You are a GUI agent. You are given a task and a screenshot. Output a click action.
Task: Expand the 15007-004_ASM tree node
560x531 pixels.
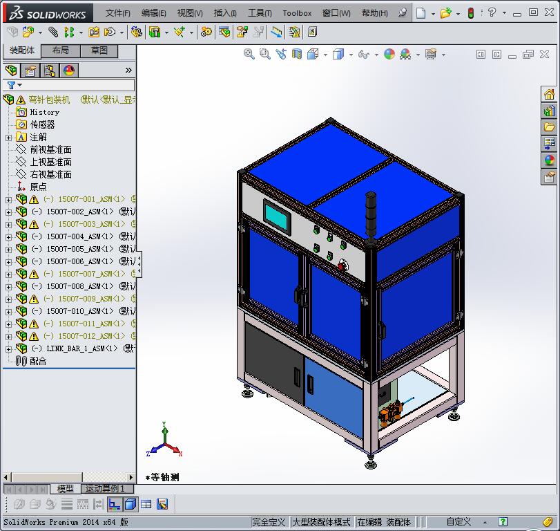tap(8, 237)
